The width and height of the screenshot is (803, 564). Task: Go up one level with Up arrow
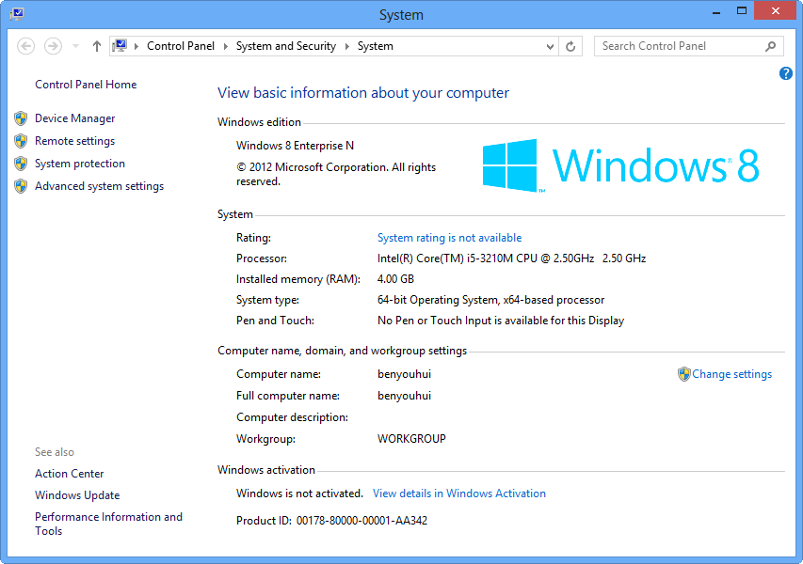[97, 46]
